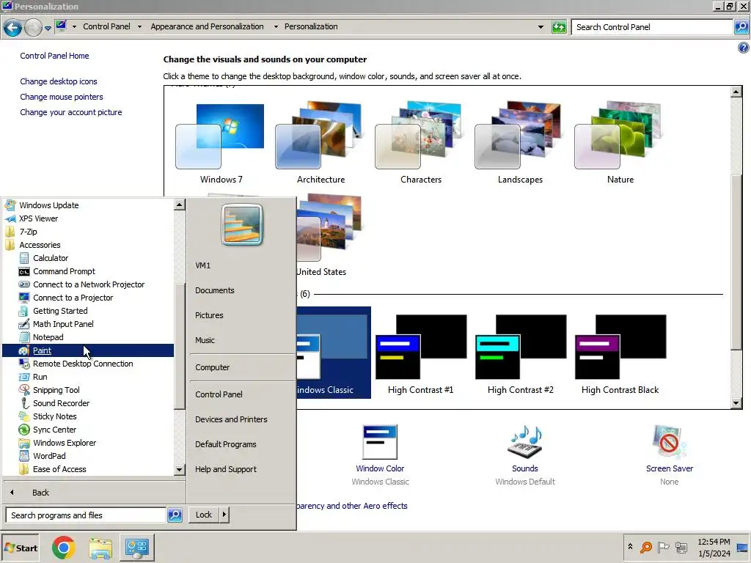
Task: Show hidden tray icons arrow
Action: point(630,546)
